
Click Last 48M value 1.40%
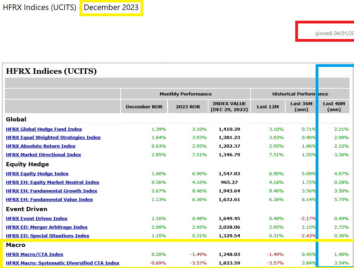coord(341,255)
